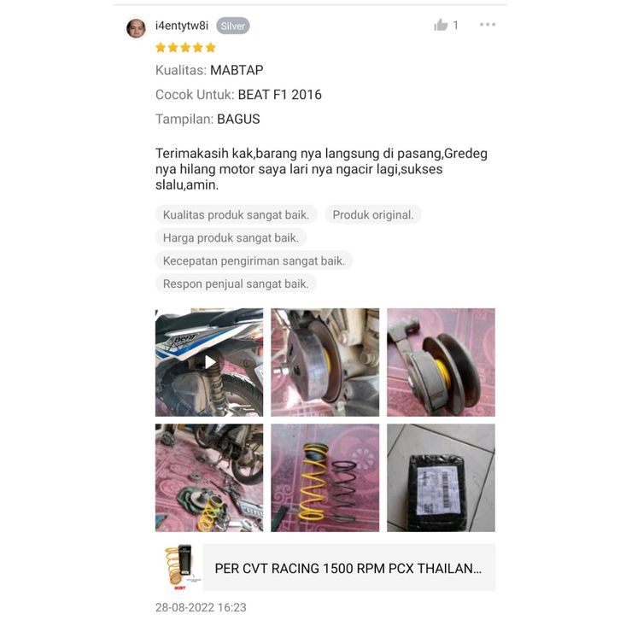The height and width of the screenshot is (620, 620).
Task: Select the 'Produk original.' tag
Action: pyautogui.click(x=373, y=214)
